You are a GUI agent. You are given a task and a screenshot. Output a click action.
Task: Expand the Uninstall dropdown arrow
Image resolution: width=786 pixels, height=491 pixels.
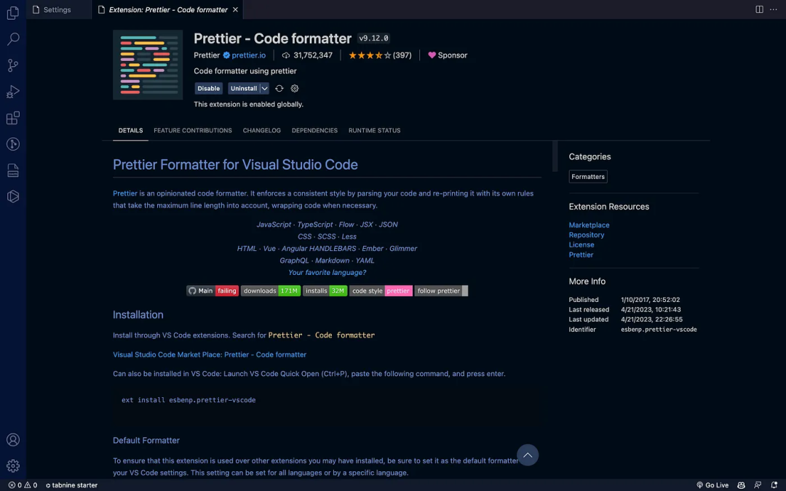(264, 88)
